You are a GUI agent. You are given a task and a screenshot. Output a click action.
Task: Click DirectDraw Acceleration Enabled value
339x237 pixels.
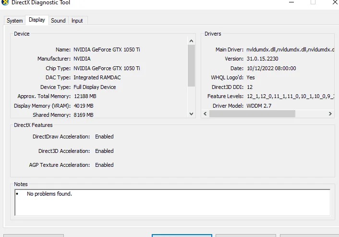coord(104,137)
